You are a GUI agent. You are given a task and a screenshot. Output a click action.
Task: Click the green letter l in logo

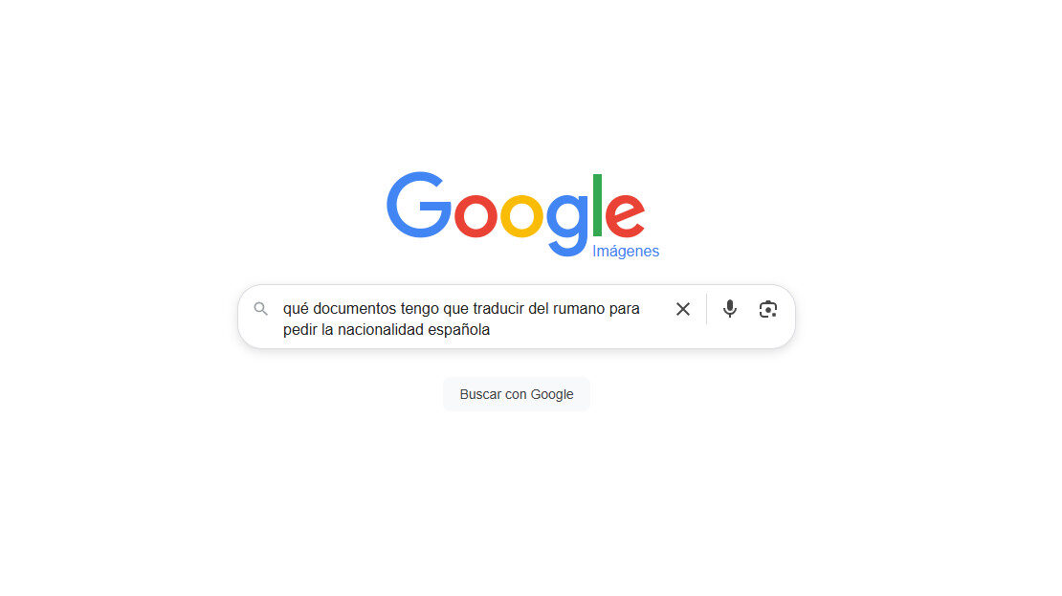pos(597,205)
